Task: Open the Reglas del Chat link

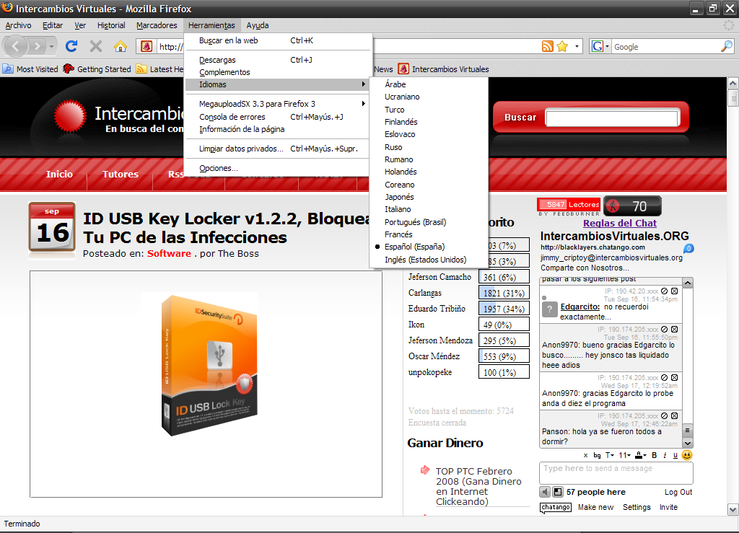Action: click(620, 223)
